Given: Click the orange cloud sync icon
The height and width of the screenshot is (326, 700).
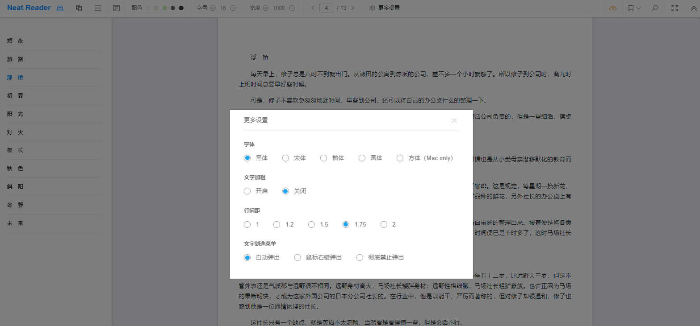Looking at the screenshot, I should click(613, 8).
